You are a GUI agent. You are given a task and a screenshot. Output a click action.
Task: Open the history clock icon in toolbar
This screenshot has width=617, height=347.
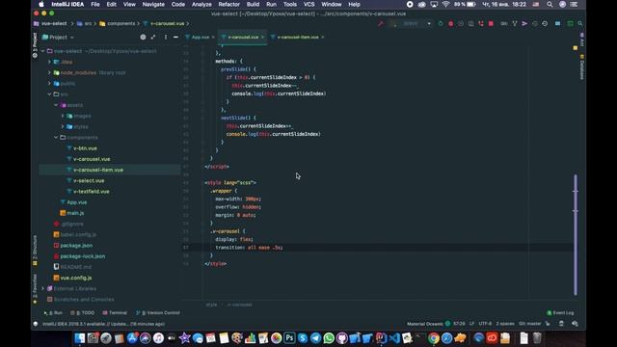545,23
